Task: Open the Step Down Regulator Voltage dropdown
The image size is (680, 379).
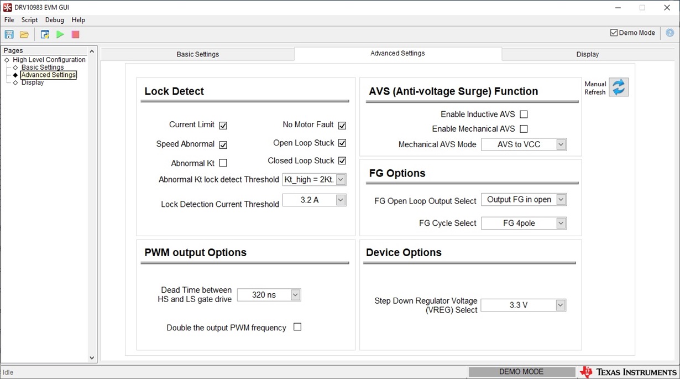Action: tap(560, 305)
